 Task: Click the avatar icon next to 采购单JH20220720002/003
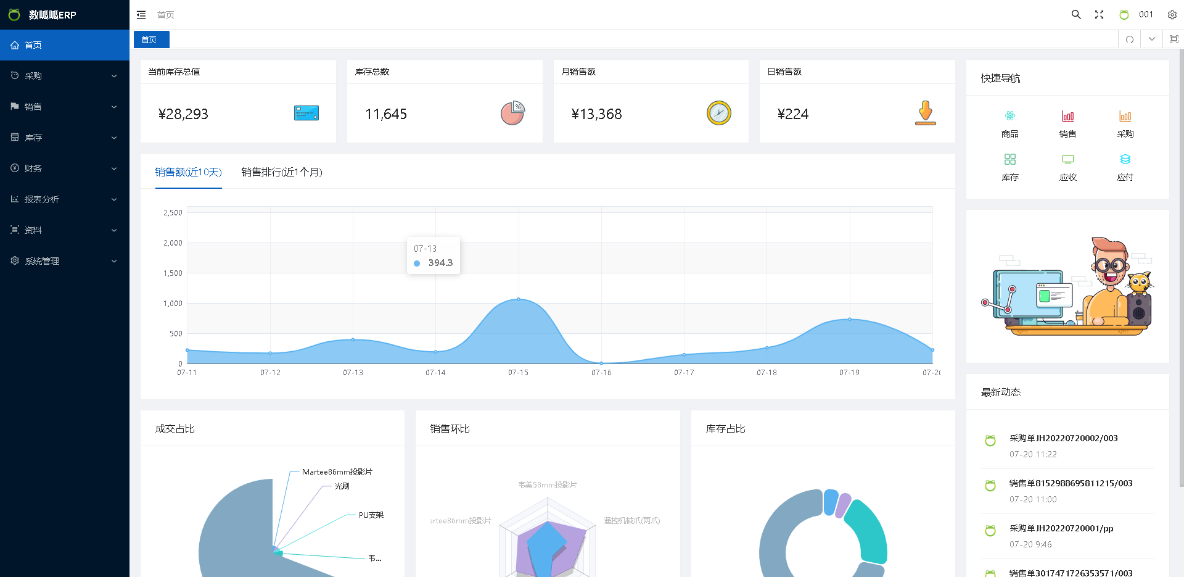point(990,441)
